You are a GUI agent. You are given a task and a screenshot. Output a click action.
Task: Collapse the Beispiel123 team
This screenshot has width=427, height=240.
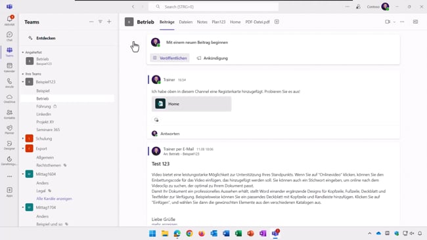pyautogui.click(x=23, y=82)
